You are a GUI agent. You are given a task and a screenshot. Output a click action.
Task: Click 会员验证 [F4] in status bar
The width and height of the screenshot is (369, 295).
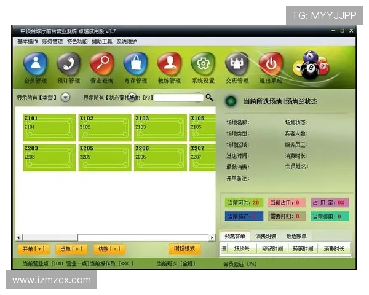pyautogui.click(x=240, y=264)
